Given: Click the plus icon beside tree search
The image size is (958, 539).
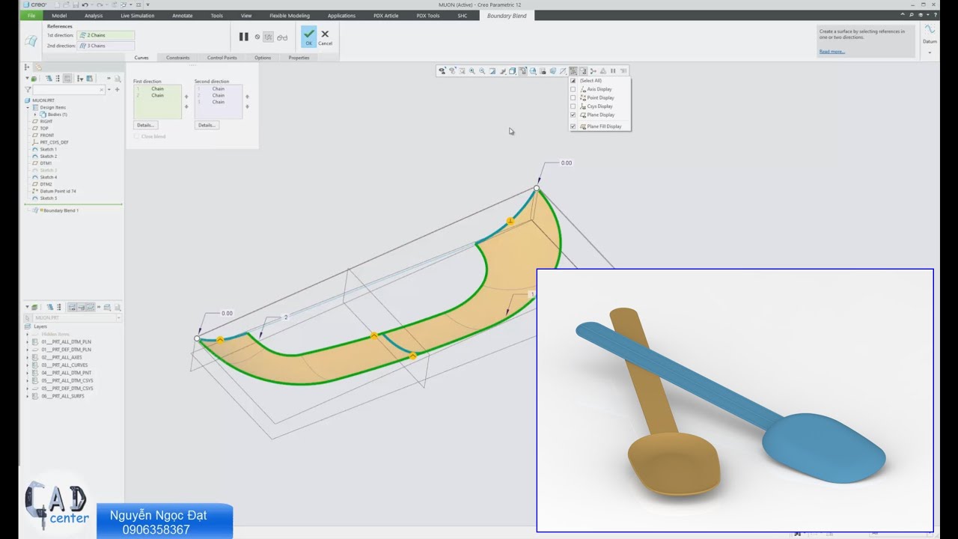Looking at the screenshot, I should [118, 89].
